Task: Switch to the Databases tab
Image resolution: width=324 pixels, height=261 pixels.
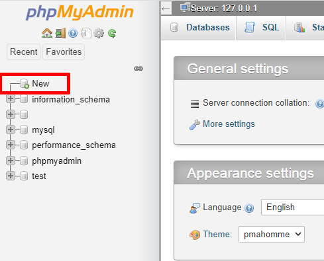Action: coord(198,28)
